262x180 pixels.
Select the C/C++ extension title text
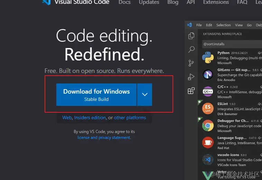(x=223, y=87)
